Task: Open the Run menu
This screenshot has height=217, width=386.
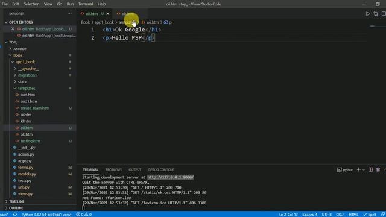Action: 70,4
